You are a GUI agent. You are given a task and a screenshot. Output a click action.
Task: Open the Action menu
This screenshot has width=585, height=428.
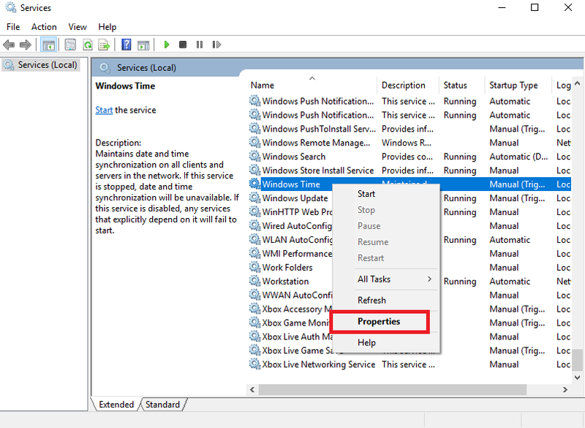44,27
